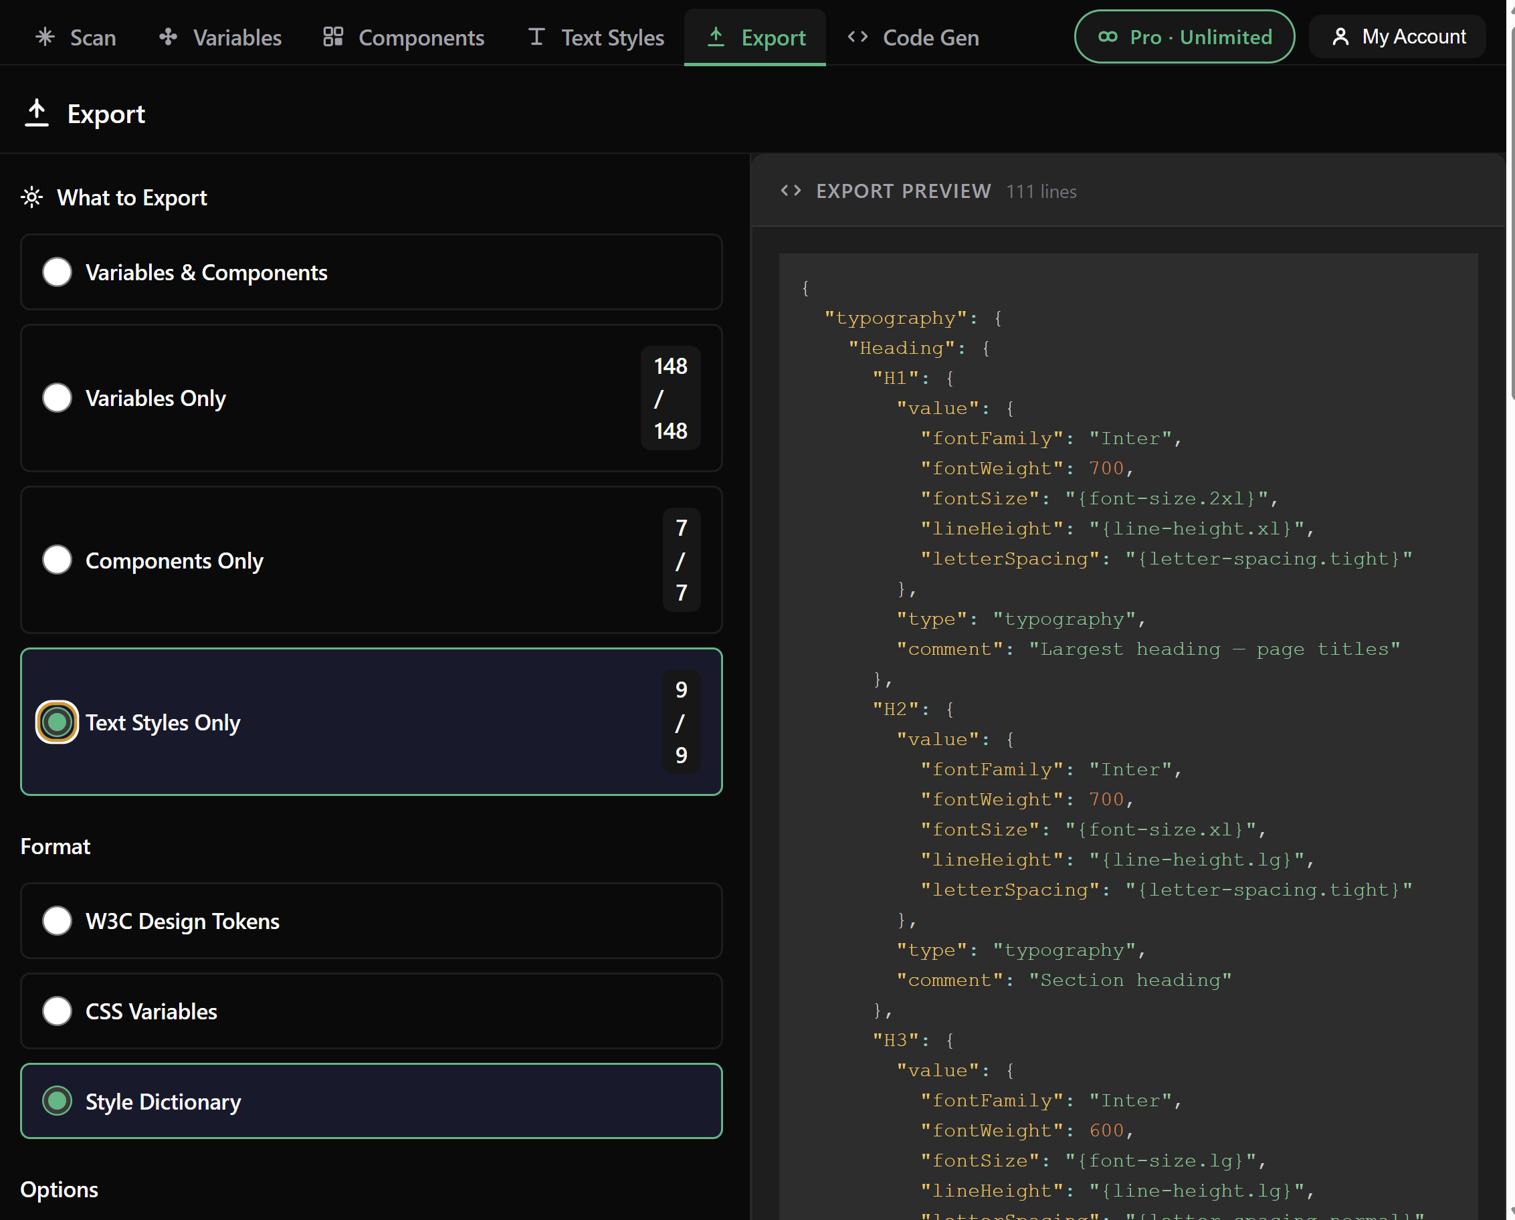Viewport: 1515px width, 1220px height.
Task: Click the code icon beside Export Preview
Action: tap(791, 191)
